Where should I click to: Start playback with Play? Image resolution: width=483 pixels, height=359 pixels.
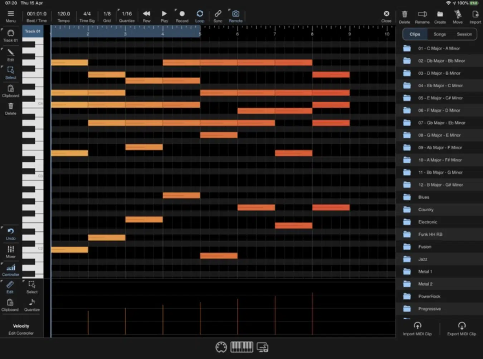coord(164,16)
